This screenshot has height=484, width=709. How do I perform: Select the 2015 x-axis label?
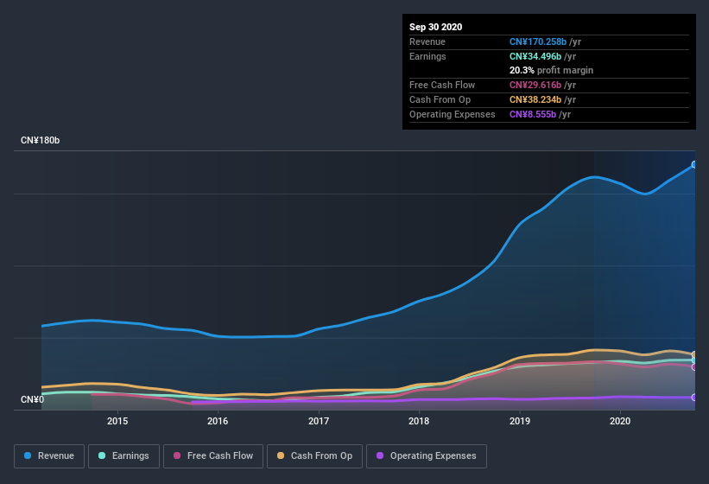tap(117, 421)
